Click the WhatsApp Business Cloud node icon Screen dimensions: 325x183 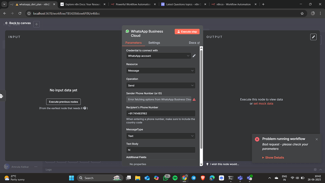(x=127, y=31)
